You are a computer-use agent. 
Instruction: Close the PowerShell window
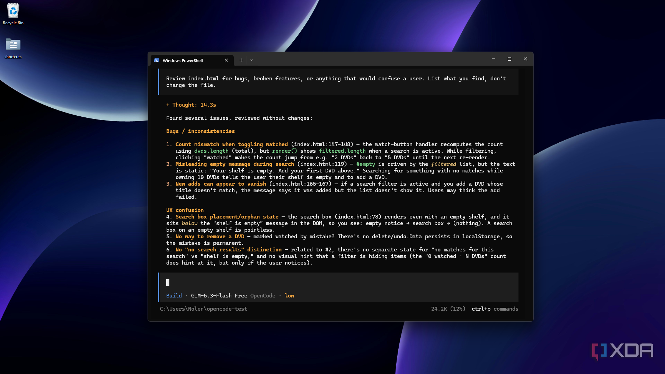(525, 59)
